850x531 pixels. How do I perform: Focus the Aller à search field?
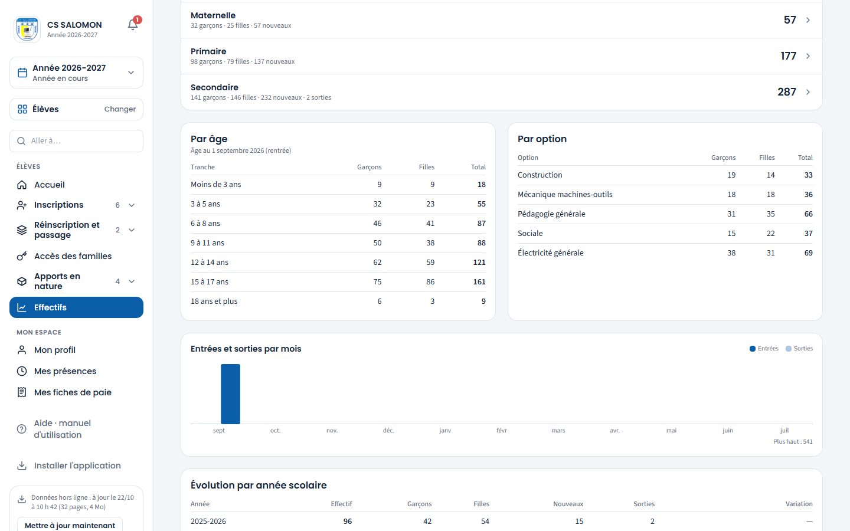(x=76, y=141)
